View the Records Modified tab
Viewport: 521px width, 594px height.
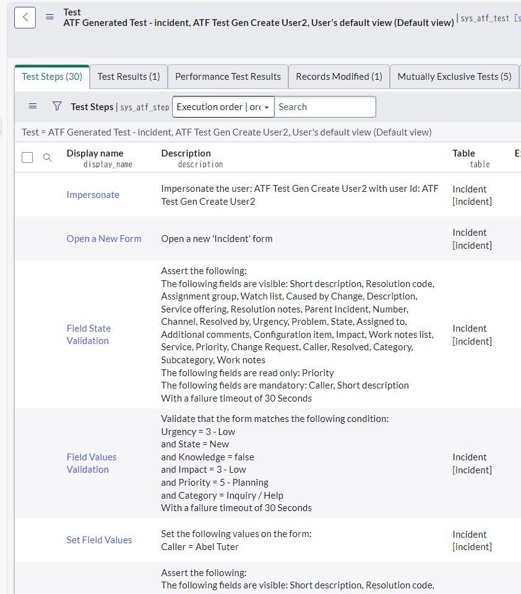click(x=338, y=76)
